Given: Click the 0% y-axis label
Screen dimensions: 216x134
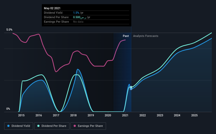Looking at the screenshot, I should [x=8, y=109].
